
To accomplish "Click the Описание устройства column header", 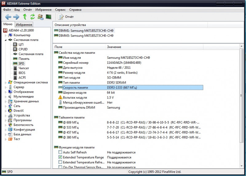I will (130, 25).
